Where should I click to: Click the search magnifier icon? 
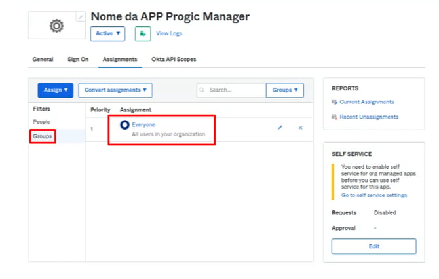202,90
